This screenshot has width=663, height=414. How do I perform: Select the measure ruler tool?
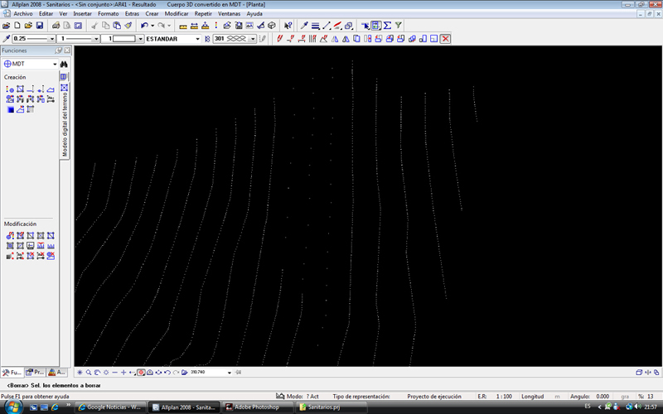(183, 26)
